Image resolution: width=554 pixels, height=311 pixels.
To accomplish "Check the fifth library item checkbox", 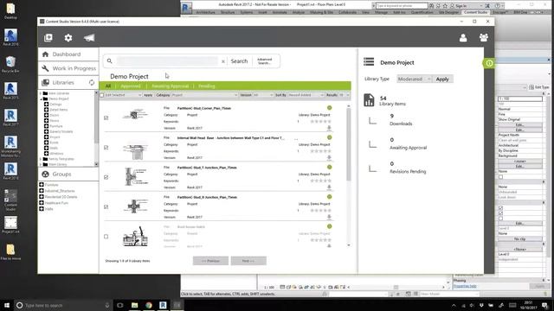I will [106, 236].
